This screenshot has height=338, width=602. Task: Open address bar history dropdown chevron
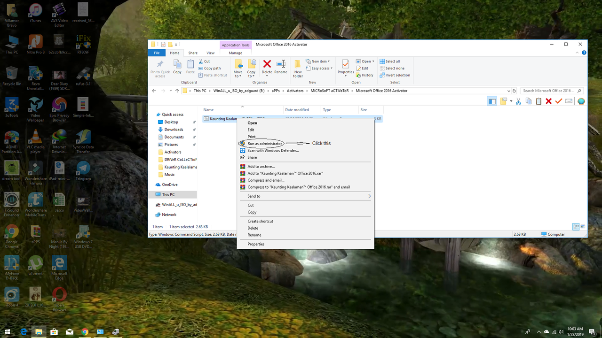(x=509, y=91)
